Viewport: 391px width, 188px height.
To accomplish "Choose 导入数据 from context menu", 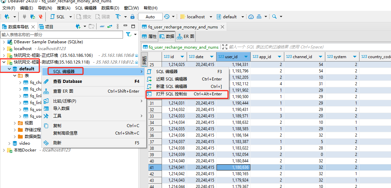I will 94,108.
